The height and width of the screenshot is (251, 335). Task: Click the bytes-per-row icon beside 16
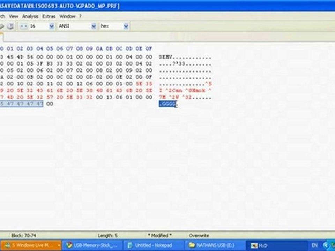[x=24, y=26]
